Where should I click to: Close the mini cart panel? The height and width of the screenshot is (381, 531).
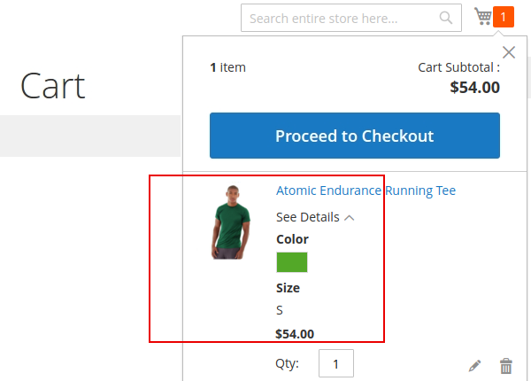pos(509,52)
